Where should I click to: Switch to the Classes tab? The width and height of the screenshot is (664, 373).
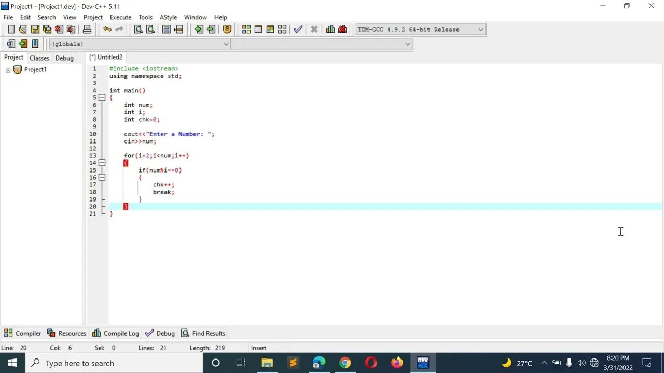click(x=39, y=58)
